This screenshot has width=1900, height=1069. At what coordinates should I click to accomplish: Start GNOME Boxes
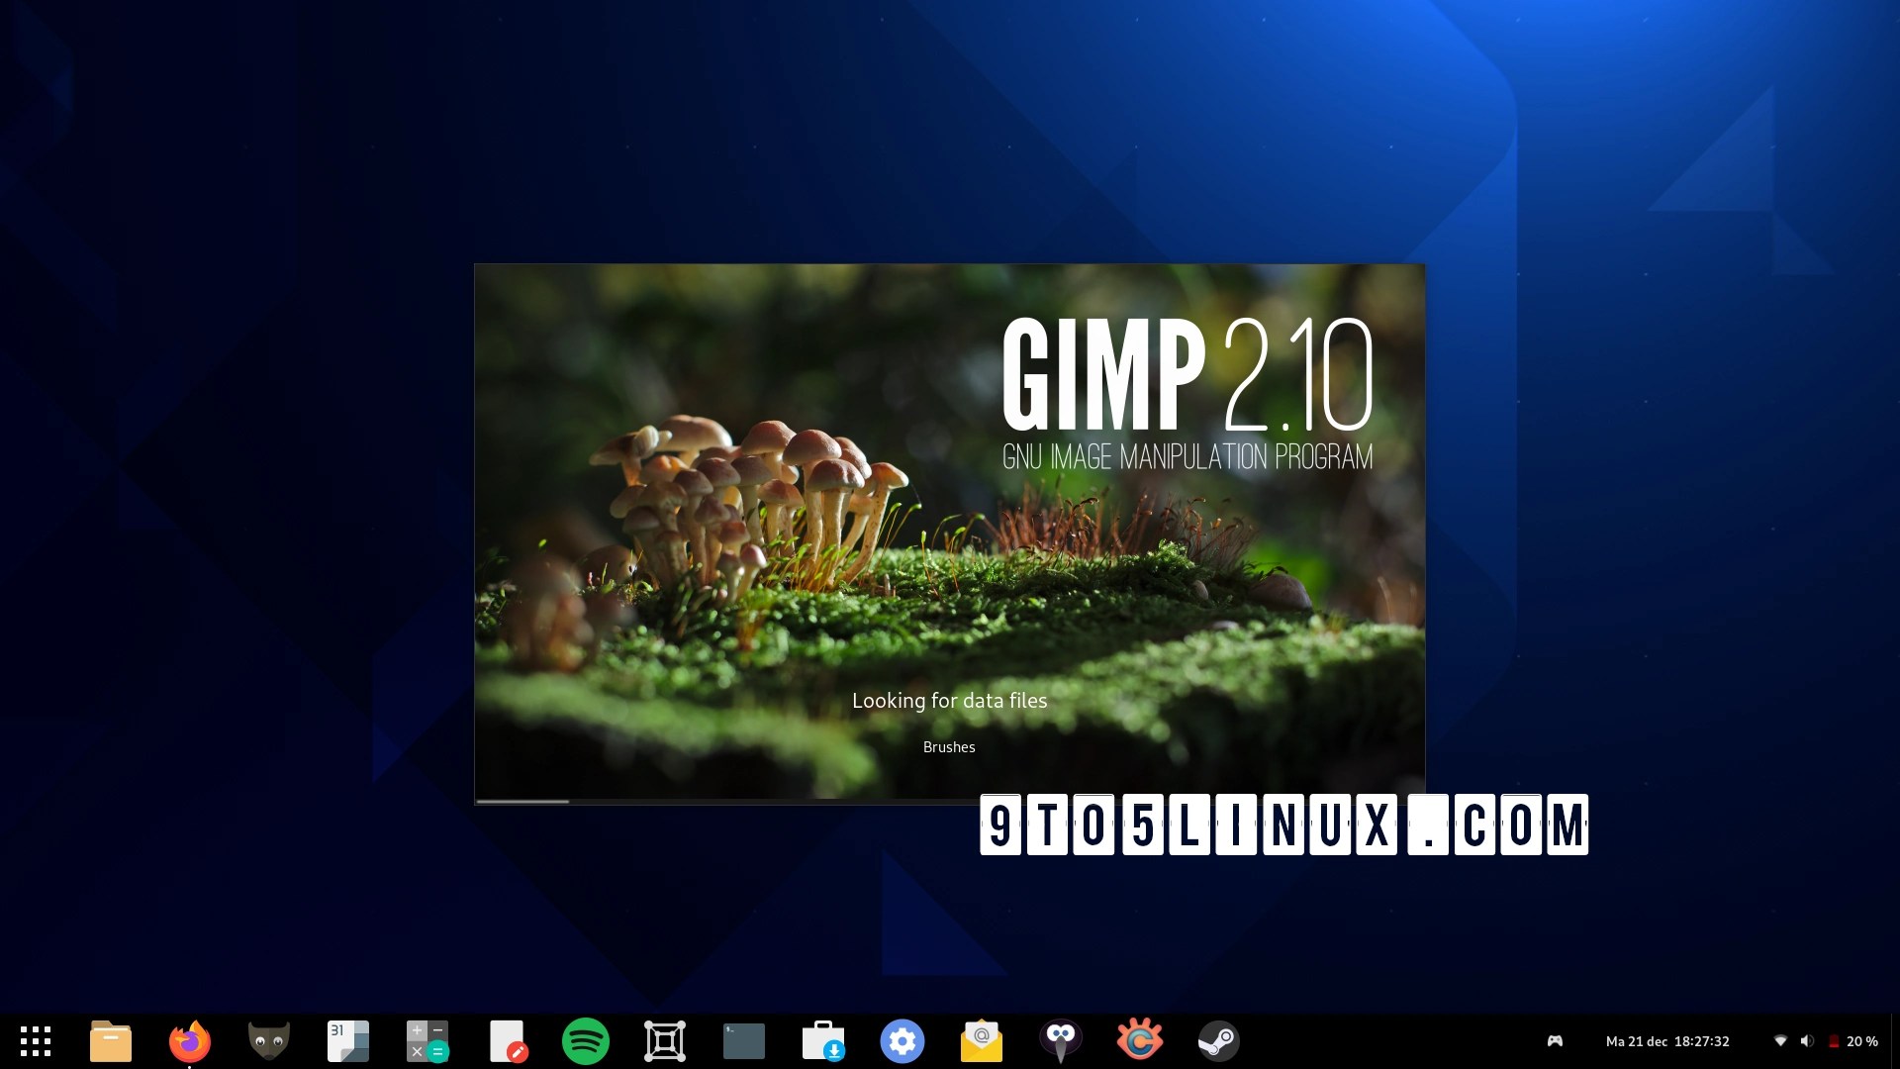(x=664, y=1040)
